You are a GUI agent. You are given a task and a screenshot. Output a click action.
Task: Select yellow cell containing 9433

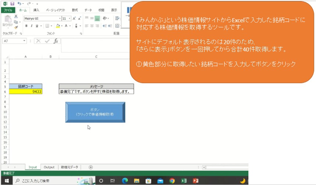[26, 92]
